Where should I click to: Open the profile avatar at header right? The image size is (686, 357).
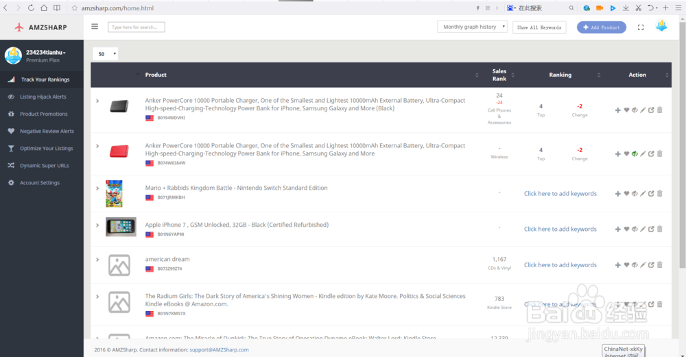click(661, 26)
